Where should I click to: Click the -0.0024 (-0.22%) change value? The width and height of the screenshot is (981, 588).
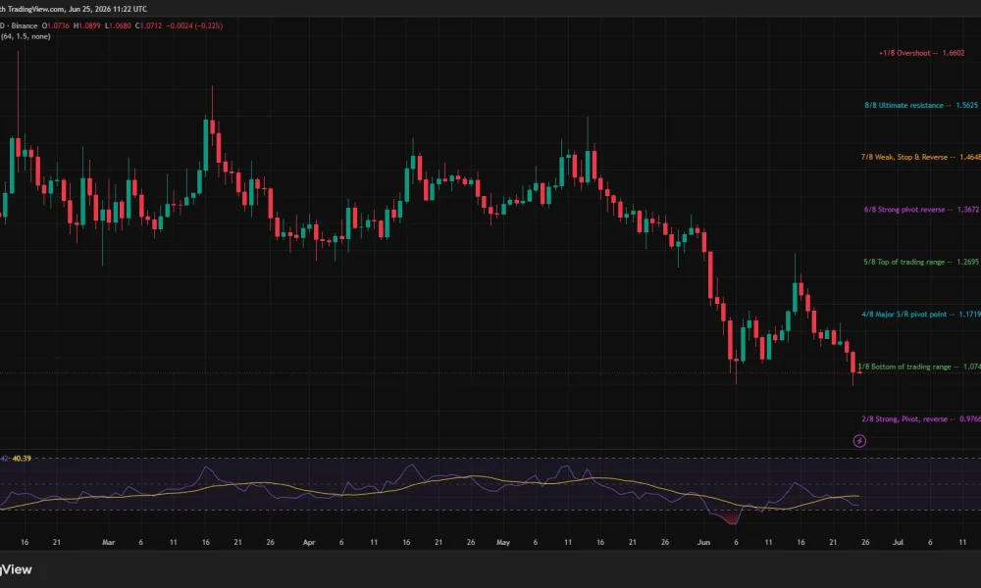pos(194,25)
